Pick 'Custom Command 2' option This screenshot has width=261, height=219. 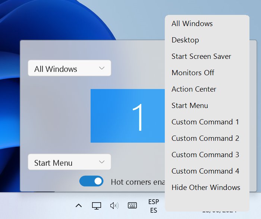tap(207, 138)
